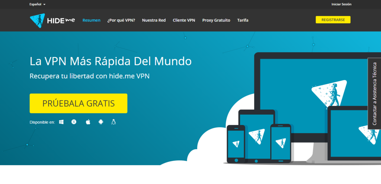
Task: Open the Proxy Gratuito page
Action: coord(216,20)
